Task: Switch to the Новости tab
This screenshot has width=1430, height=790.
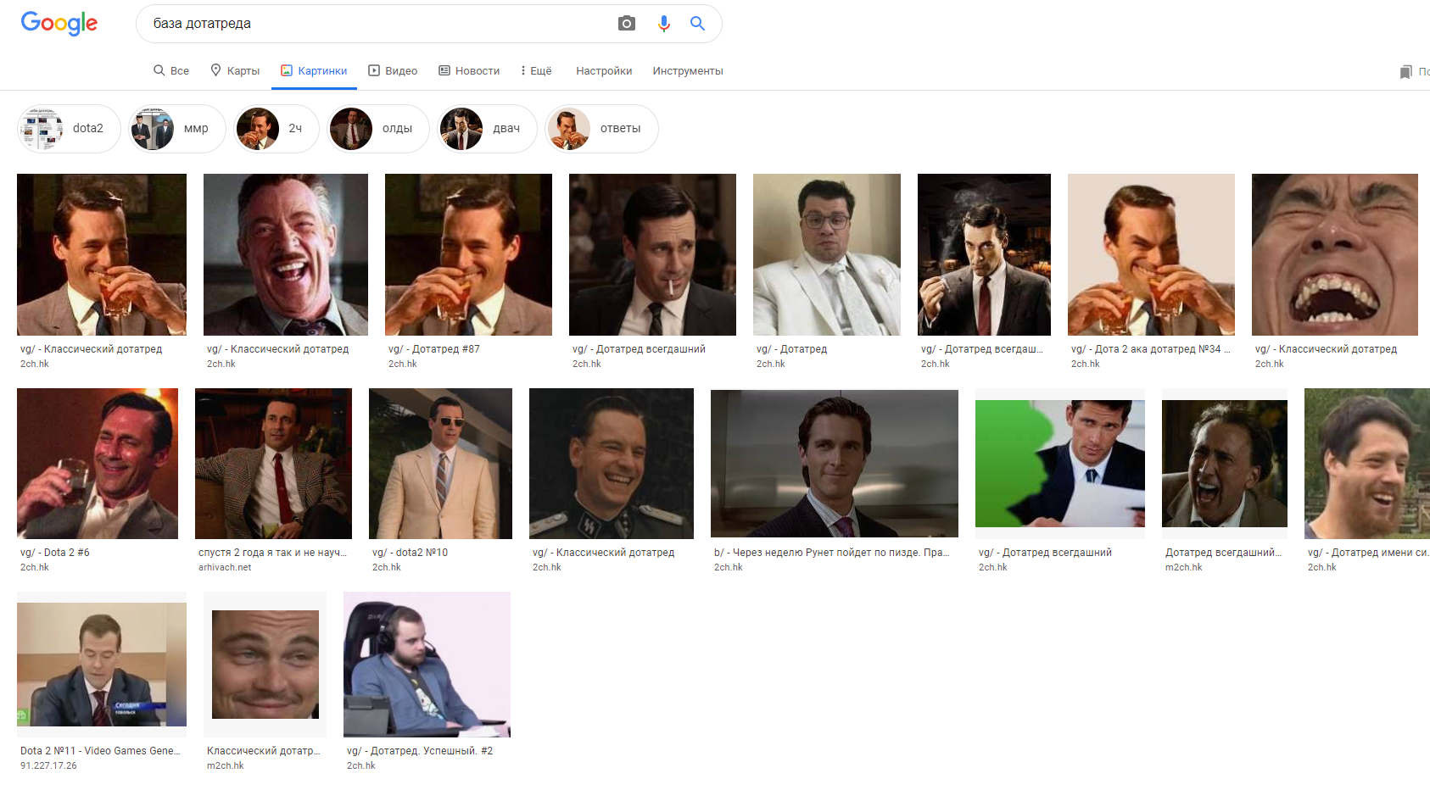Action: click(469, 71)
